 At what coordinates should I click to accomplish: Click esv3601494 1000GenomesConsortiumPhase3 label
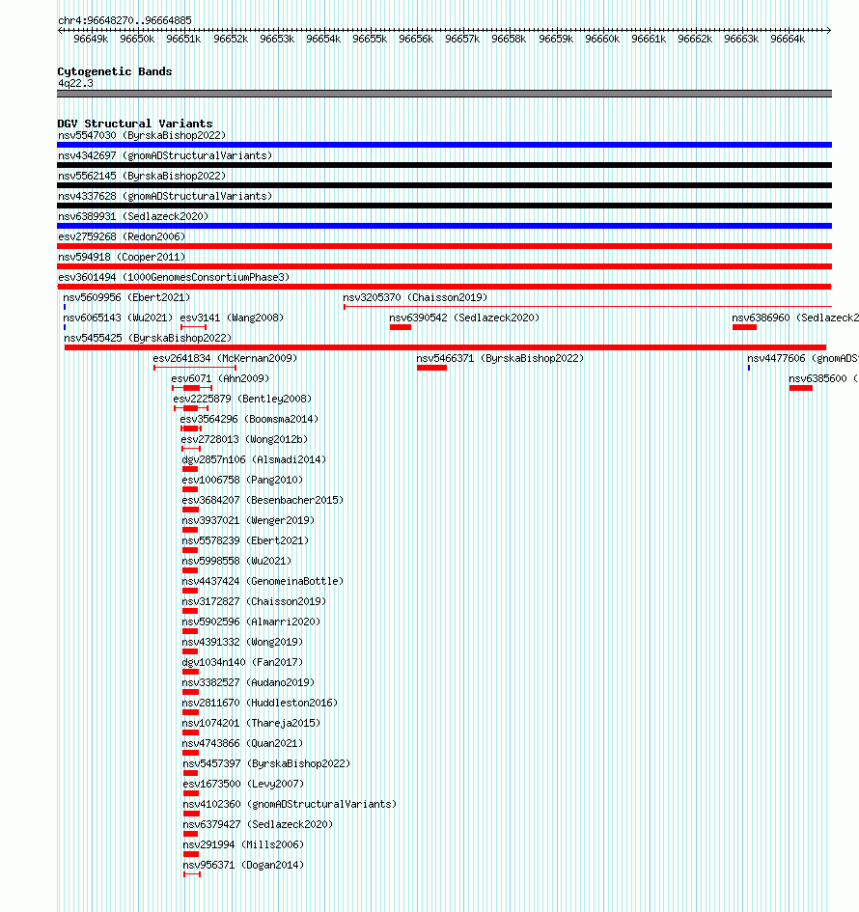tap(174, 277)
